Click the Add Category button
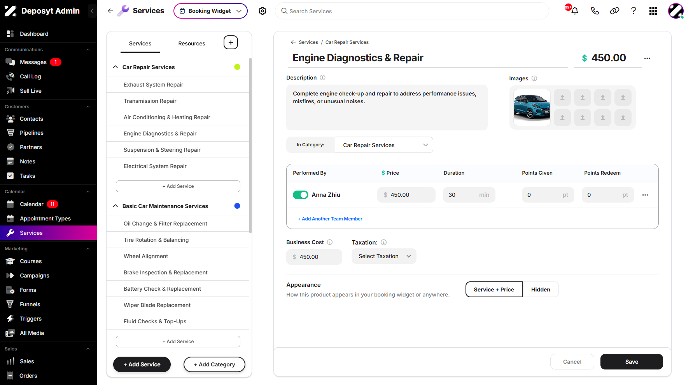 214,364
